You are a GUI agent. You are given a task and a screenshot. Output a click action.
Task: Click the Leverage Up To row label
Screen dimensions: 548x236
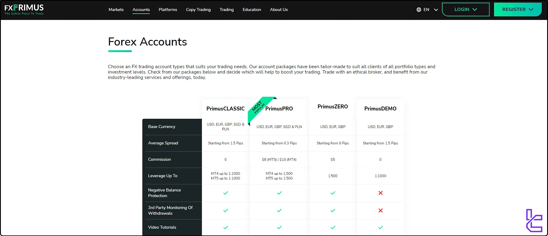[x=163, y=176]
